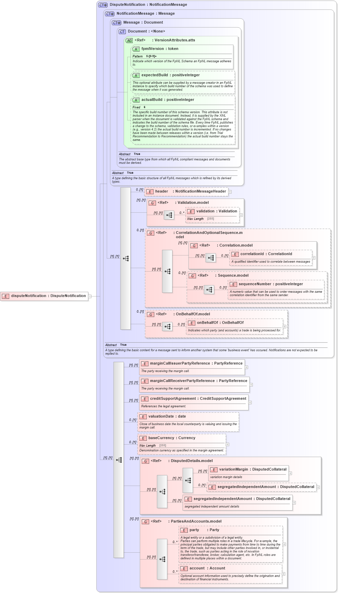The height and width of the screenshot is (593, 338).
Task: Expand the header : NotificationMessageHeader element
Action: tap(230, 192)
